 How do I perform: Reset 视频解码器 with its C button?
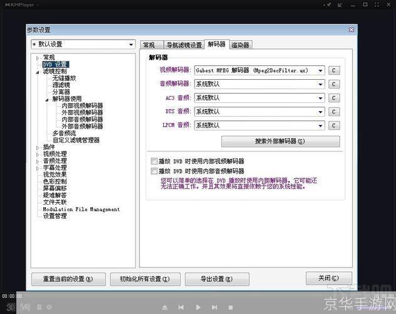point(334,70)
